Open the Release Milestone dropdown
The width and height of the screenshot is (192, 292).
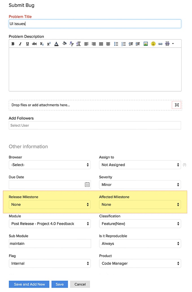pos(50,204)
